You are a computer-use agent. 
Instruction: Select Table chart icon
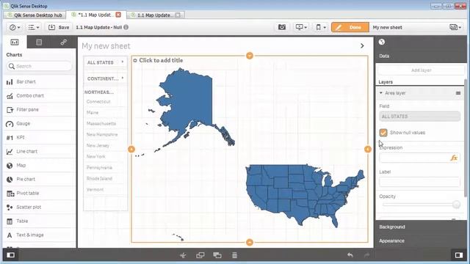tap(10, 221)
